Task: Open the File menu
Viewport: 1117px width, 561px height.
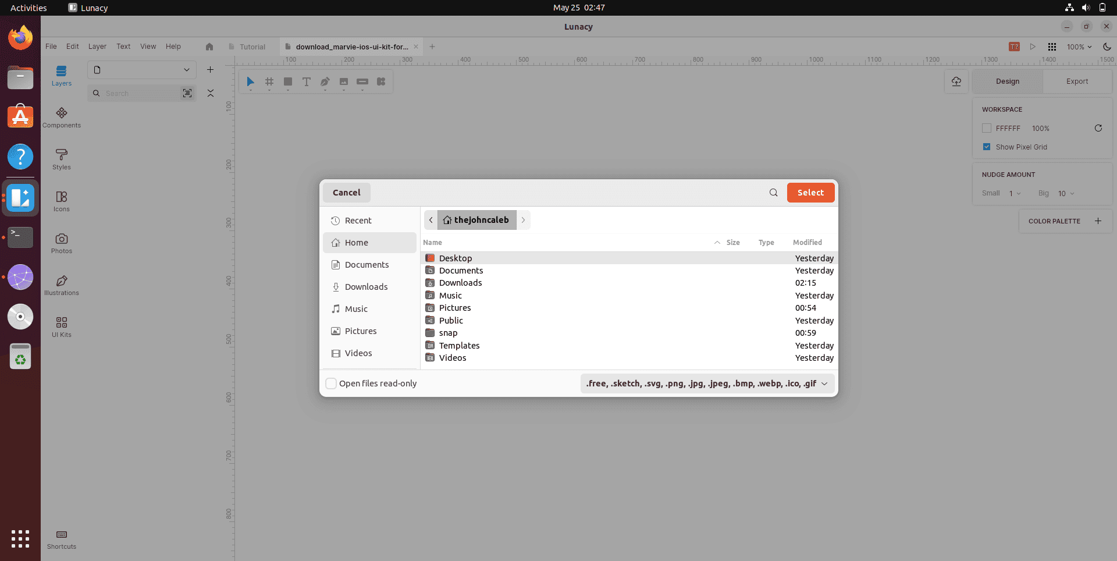Action: pyautogui.click(x=51, y=46)
